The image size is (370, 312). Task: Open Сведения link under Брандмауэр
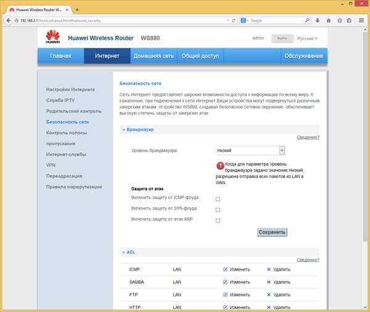308,137
